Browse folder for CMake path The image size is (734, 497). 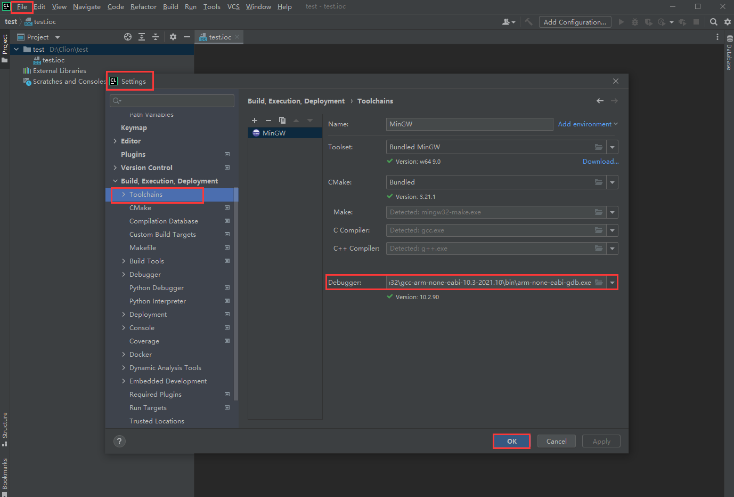coord(599,182)
